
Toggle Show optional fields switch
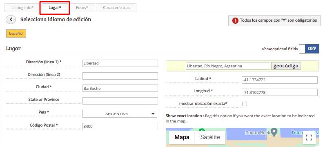(309, 49)
